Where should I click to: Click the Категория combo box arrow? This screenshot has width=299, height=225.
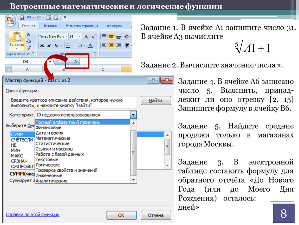coord(133,115)
